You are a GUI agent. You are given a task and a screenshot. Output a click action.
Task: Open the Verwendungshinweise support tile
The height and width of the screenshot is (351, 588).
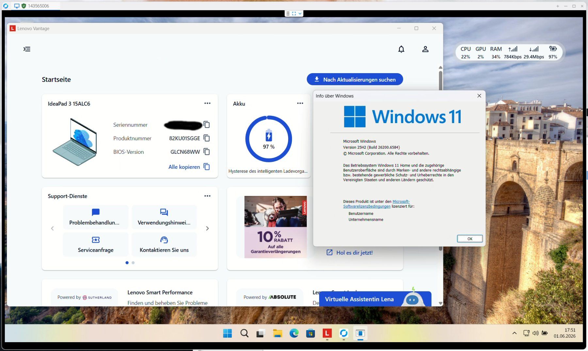click(x=164, y=217)
